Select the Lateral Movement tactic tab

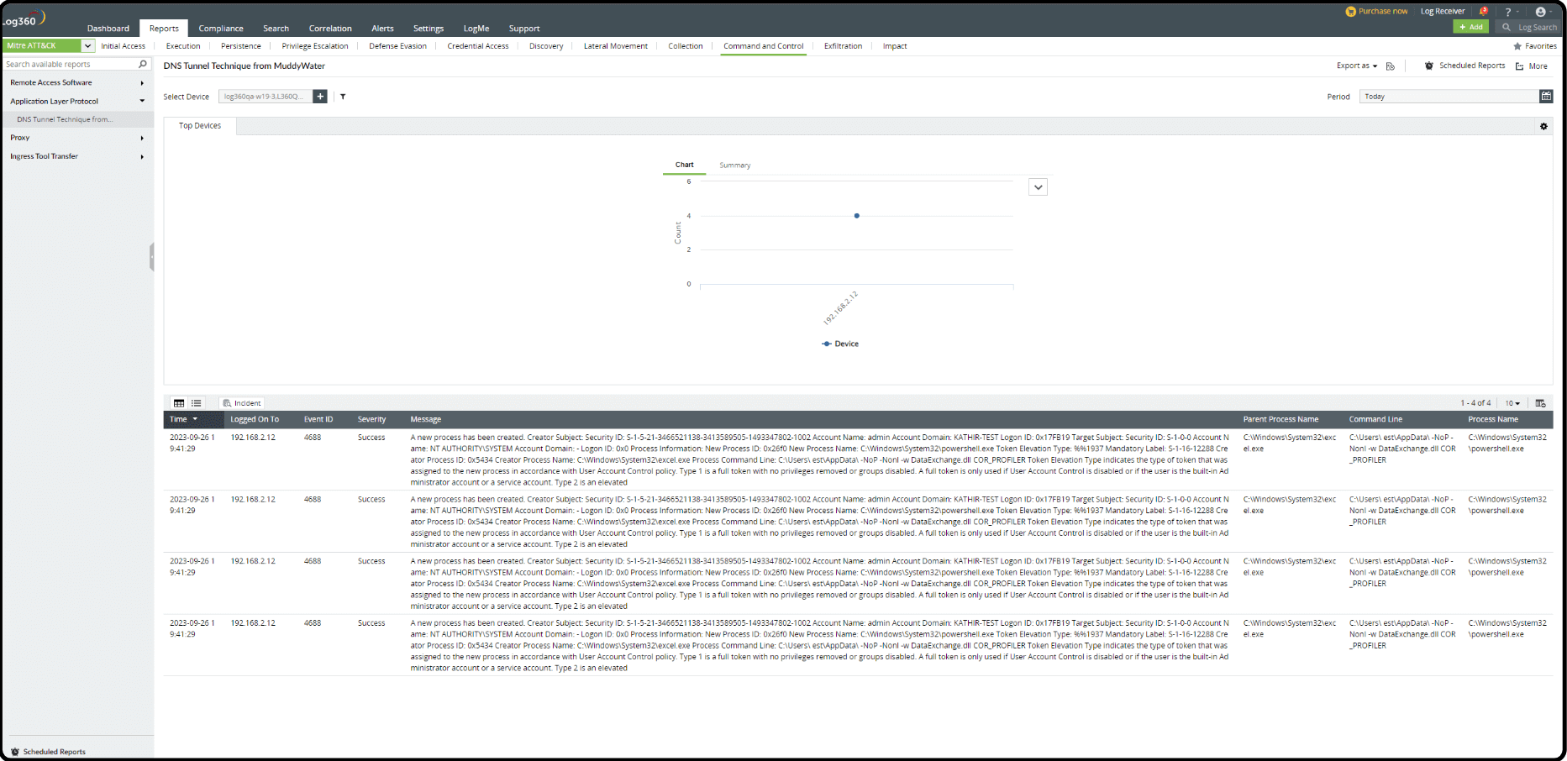coord(616,46)
